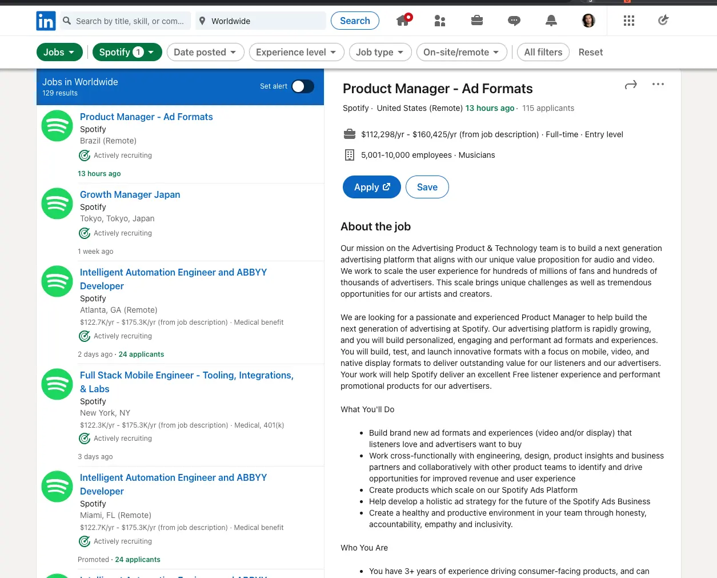717x578 pixels.
Task: Click the job title search field
Action: (x=126, y=21)
